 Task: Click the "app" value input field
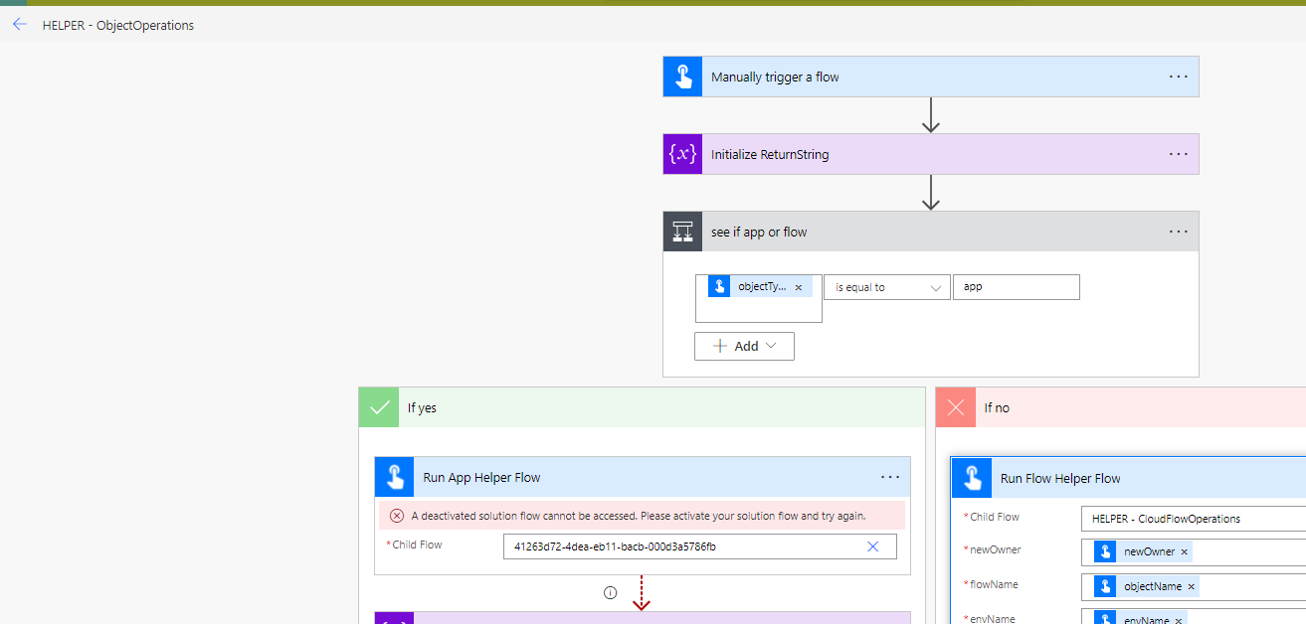[x=1016, y=286]
